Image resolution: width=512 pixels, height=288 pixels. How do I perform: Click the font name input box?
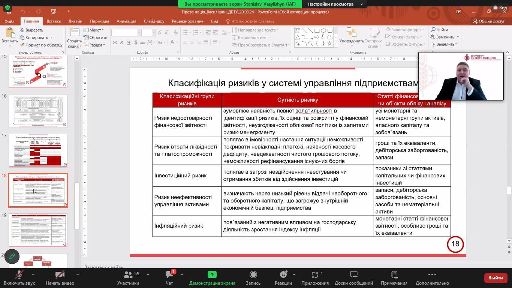[125, 33]
